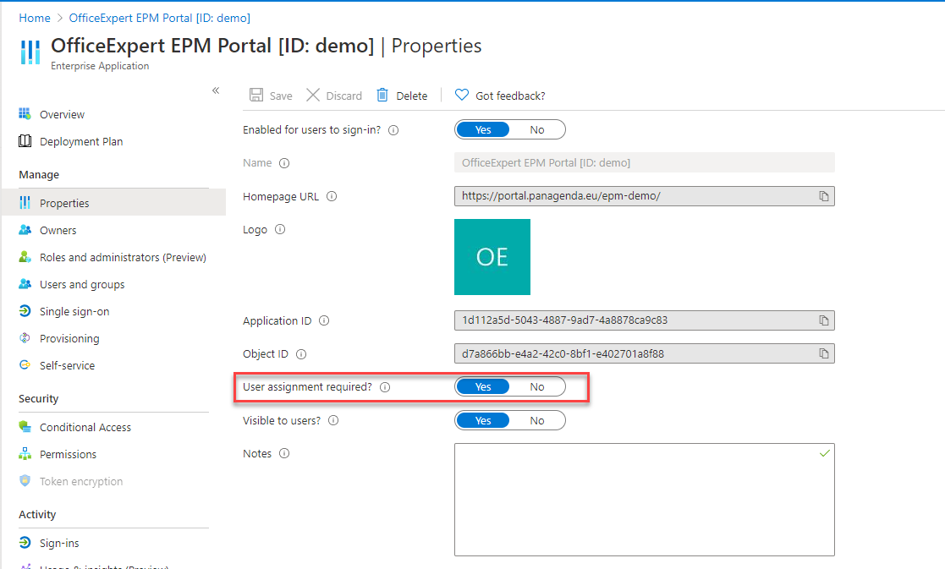Image resolution: width=945 pixels, height=569 pixels.
Task: Set Visible to users to No
Action: (x=537, y=420)
